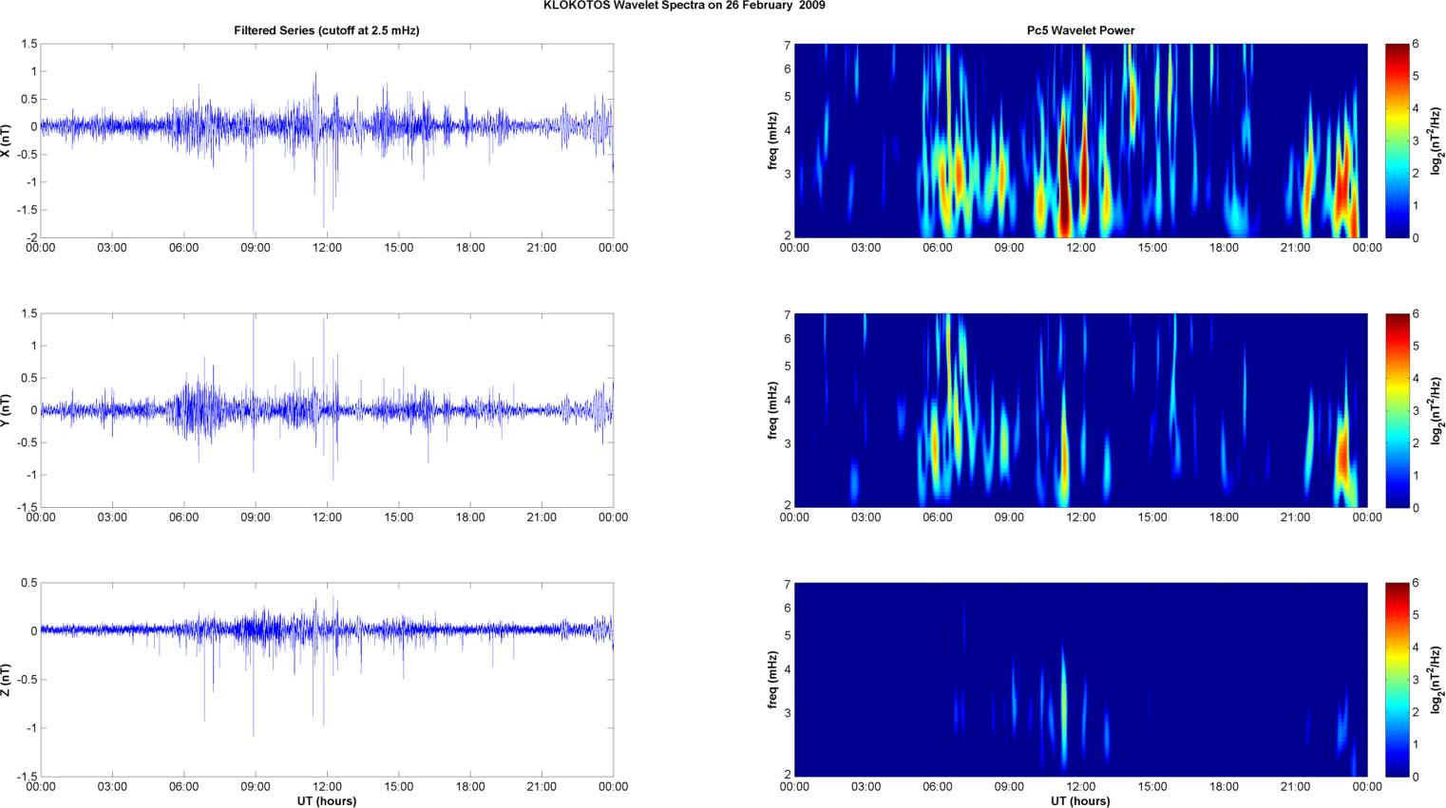Click the KLOKOTOS Wavelet Spectra figure title
The height and width of the screenshot is (808, 1446).
[x=684, y=6]
